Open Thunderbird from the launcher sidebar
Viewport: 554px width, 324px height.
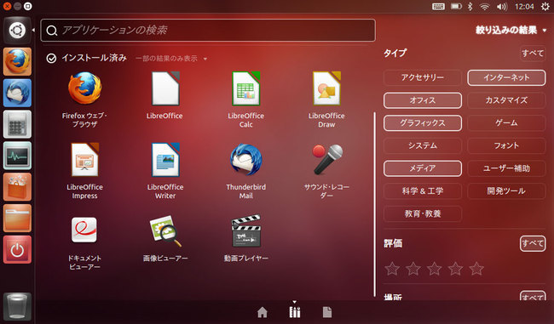[x=17, y=93]
